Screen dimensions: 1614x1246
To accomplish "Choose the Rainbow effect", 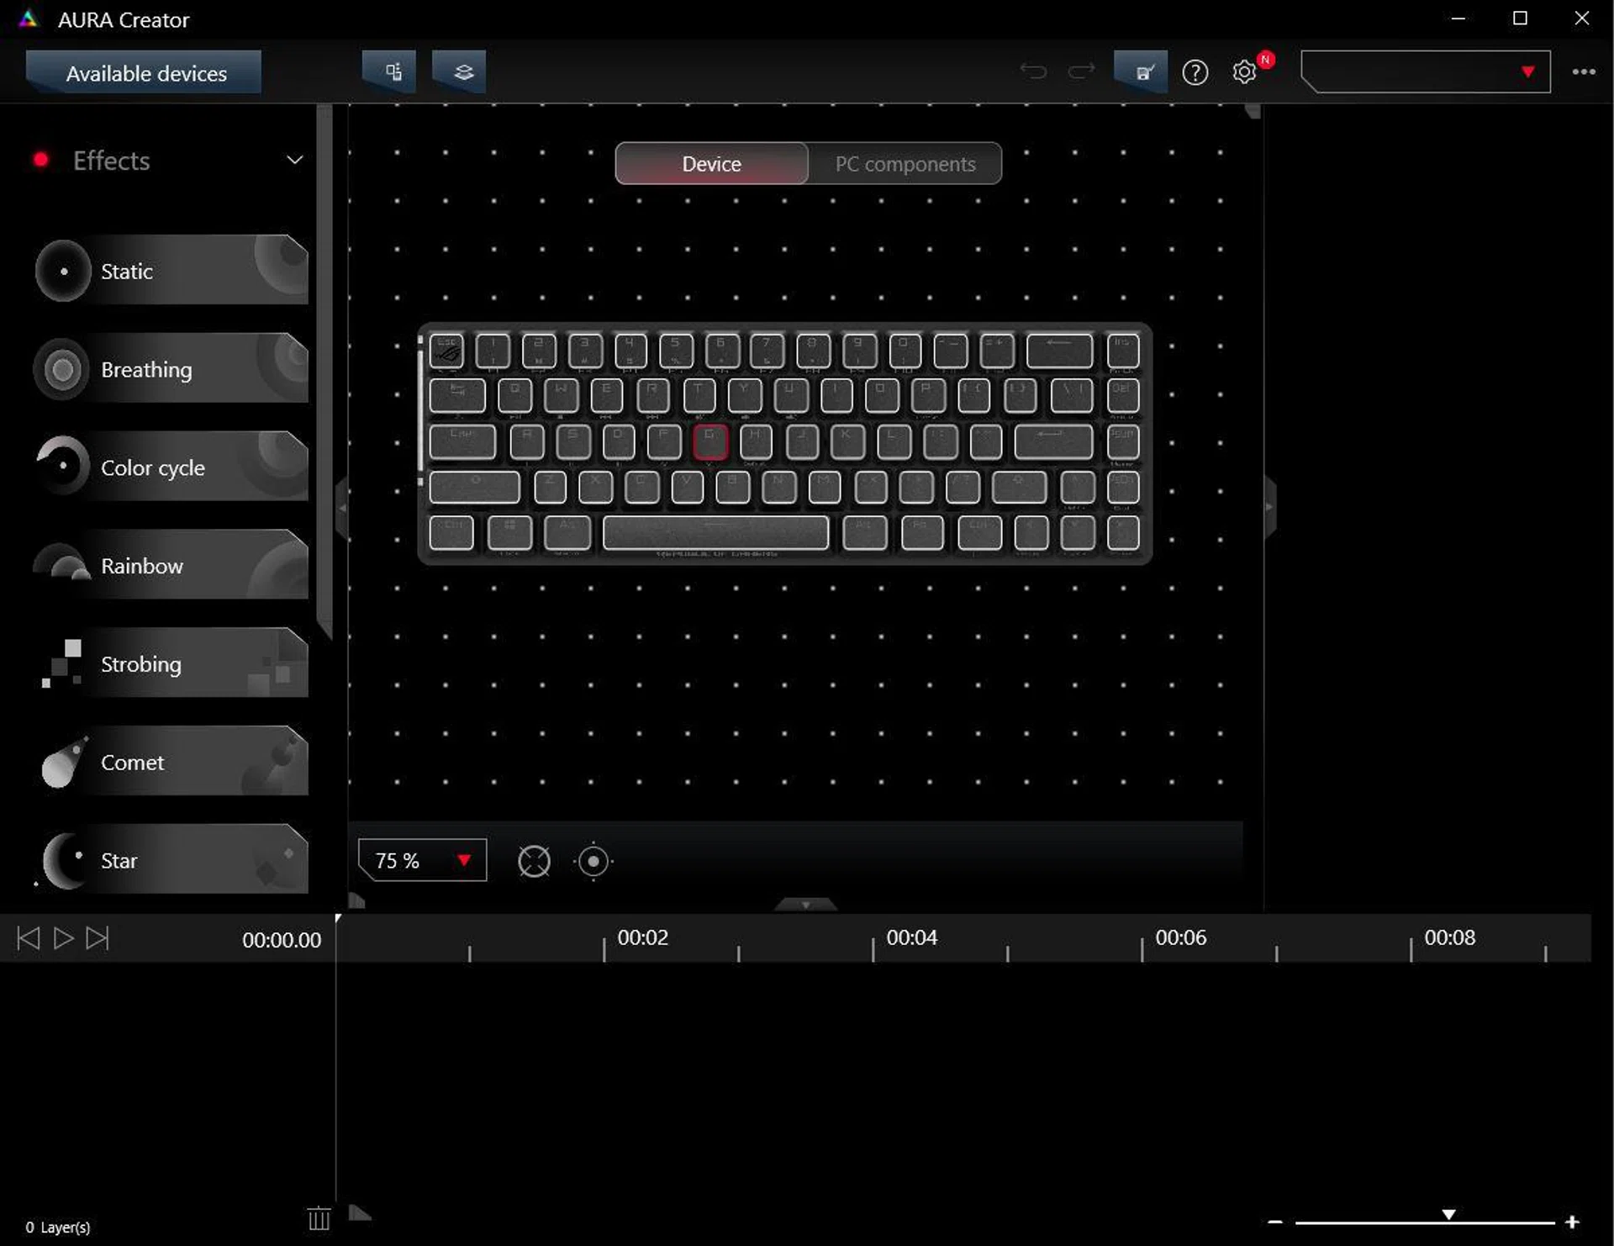I will (171, 566).
